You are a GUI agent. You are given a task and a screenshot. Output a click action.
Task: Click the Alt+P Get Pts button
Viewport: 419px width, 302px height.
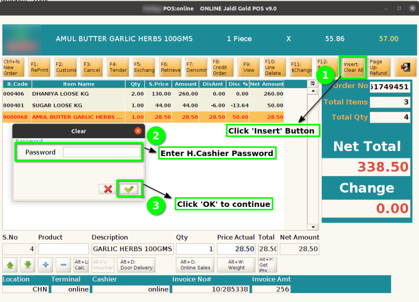268,265
